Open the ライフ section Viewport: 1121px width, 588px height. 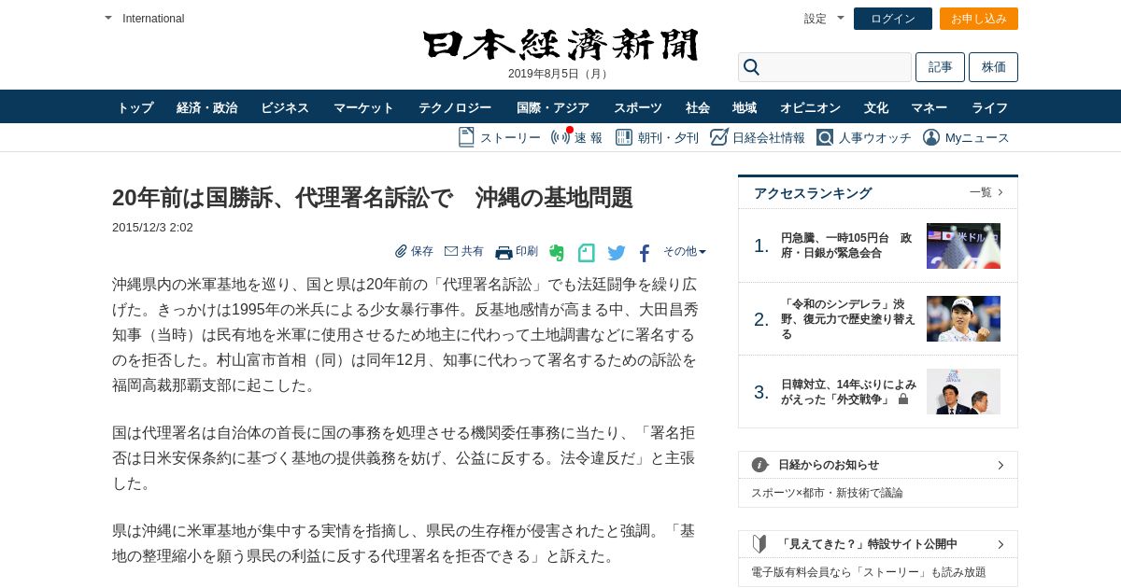click(990, 107)
